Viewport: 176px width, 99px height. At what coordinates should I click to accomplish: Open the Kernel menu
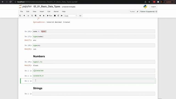[x=56, y=12]
